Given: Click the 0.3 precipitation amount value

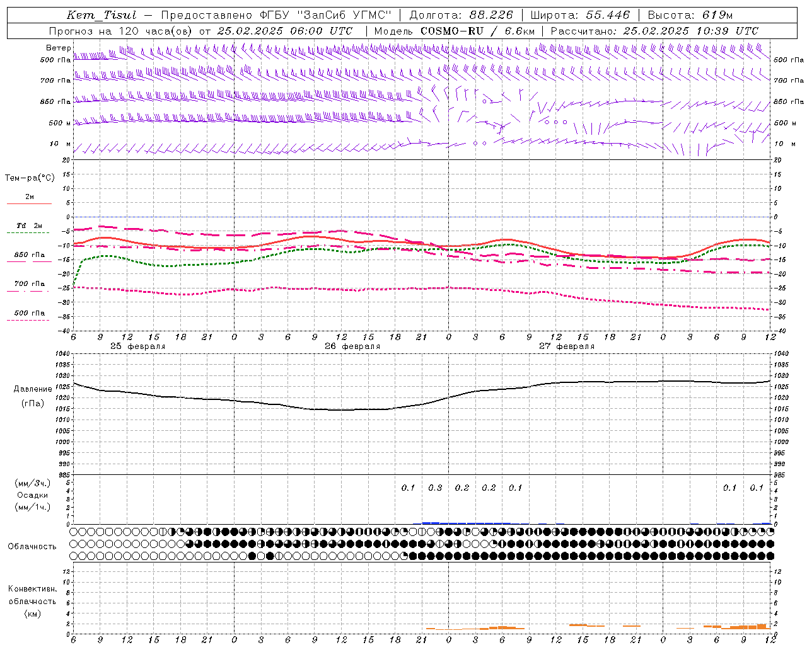Looking at the screenshot, I should pos(435,488).
